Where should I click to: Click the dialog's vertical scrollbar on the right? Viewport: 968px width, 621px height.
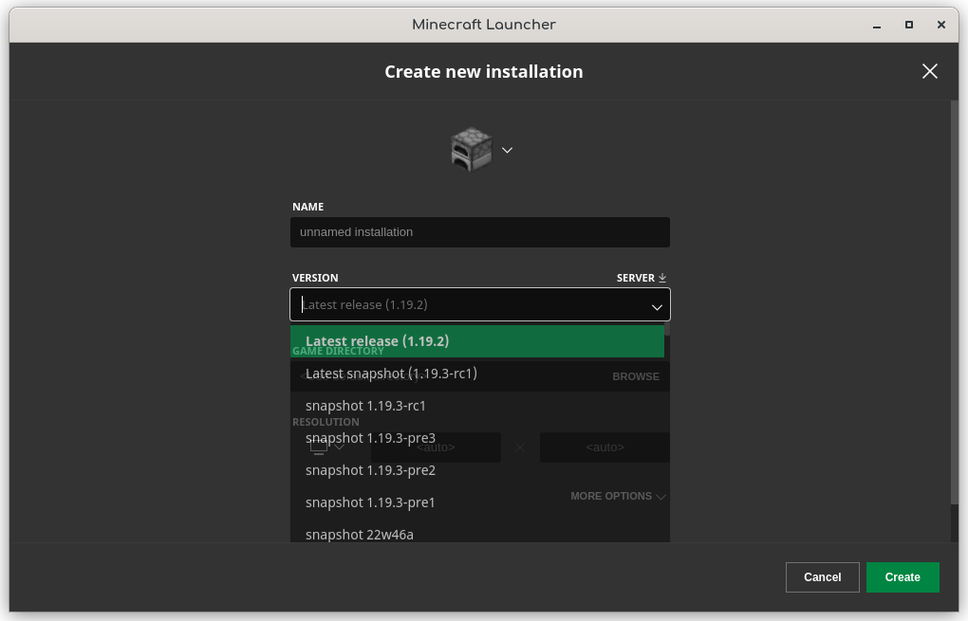pyautogui.click(x=954, y=303)
